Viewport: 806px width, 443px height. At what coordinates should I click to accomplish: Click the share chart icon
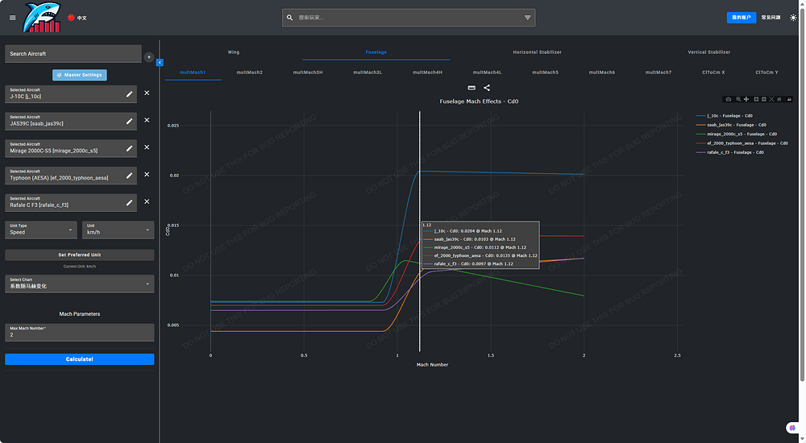[487, 88]
